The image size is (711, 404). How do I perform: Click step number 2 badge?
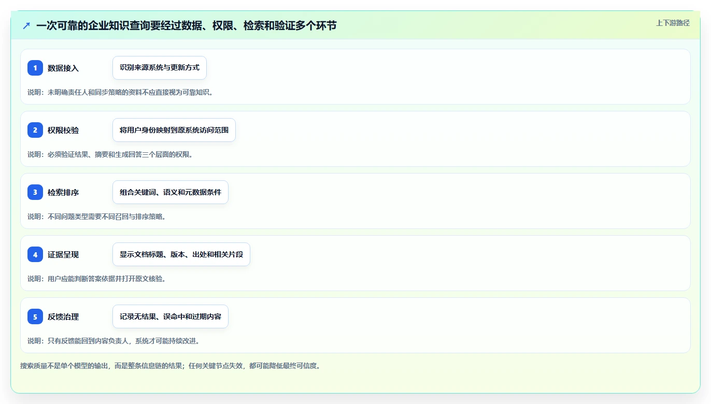pyautogui.click(x=35, y=130)
